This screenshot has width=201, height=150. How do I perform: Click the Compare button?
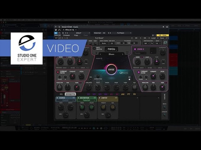coord(66,35)
